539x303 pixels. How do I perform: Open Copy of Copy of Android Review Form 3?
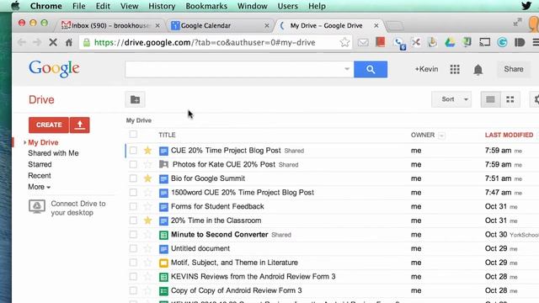(x=236, y=290)
